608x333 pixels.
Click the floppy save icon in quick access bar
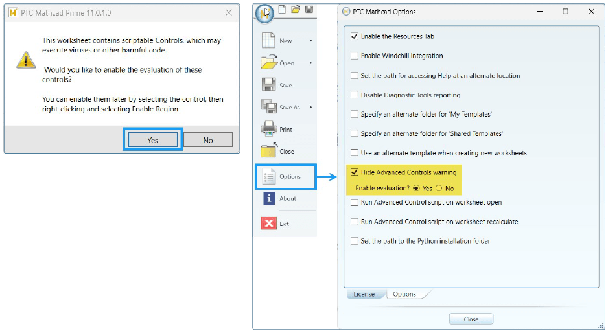point(309,9)
